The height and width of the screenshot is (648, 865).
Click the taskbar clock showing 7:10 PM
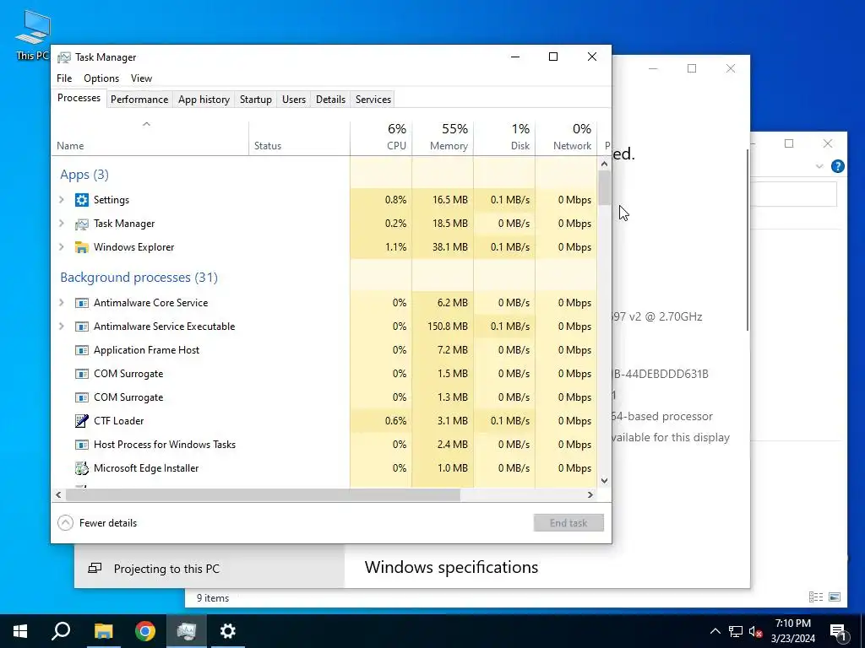click(792, 631)
